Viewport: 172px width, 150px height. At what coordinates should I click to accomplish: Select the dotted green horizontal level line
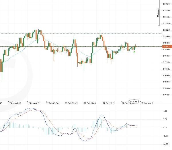81,34
